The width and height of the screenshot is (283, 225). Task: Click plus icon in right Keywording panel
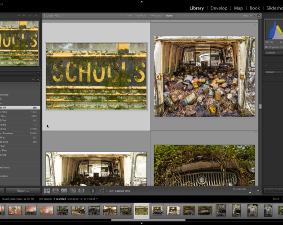[x=265, y=66]
